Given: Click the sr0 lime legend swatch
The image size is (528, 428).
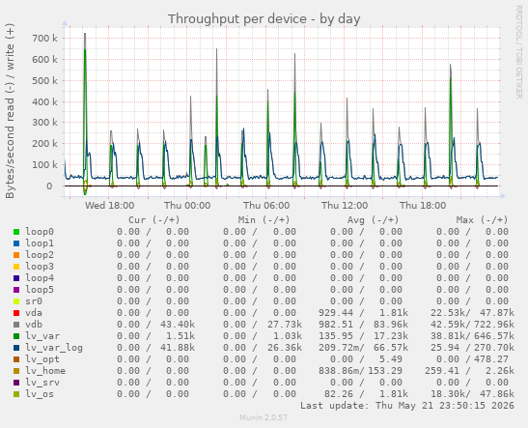Looking at the screenshot, I should [x=16, y=301].
